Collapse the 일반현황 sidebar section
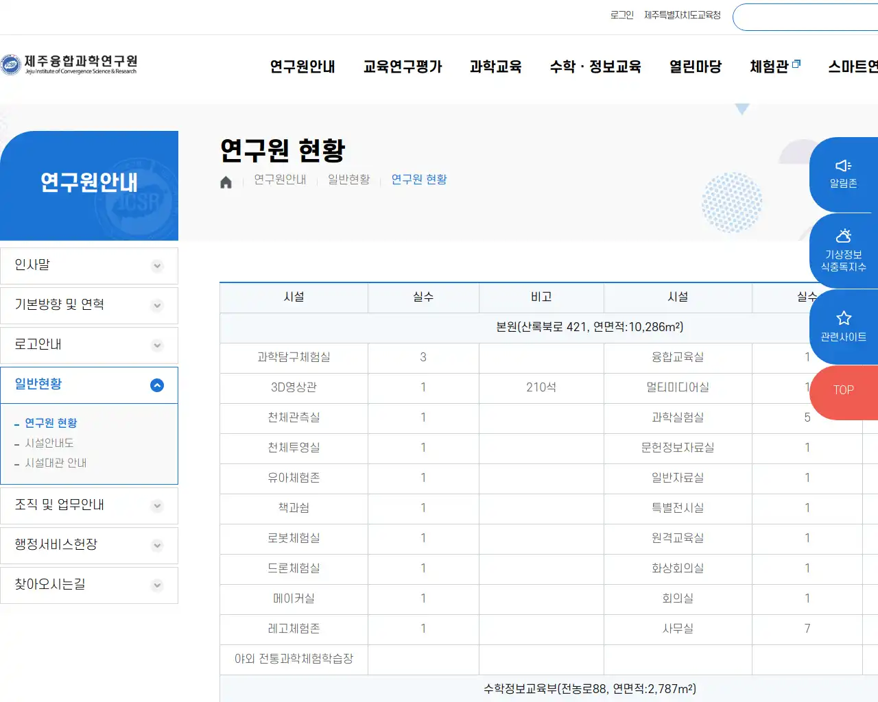Image resolution: width=878 pixels, height=702 pixels. (89, 385)
